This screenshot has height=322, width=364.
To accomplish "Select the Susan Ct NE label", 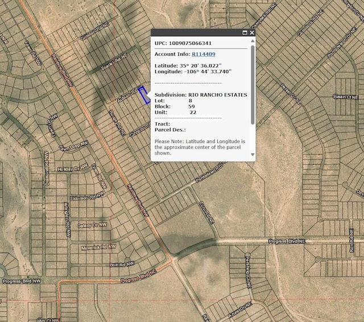I will 345,97.
